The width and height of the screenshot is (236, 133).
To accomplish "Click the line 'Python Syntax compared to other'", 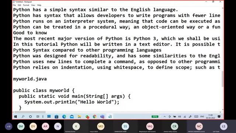I will point(87,50).
